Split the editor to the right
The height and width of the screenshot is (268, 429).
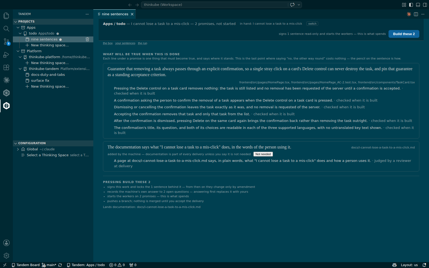pos(416,14)
